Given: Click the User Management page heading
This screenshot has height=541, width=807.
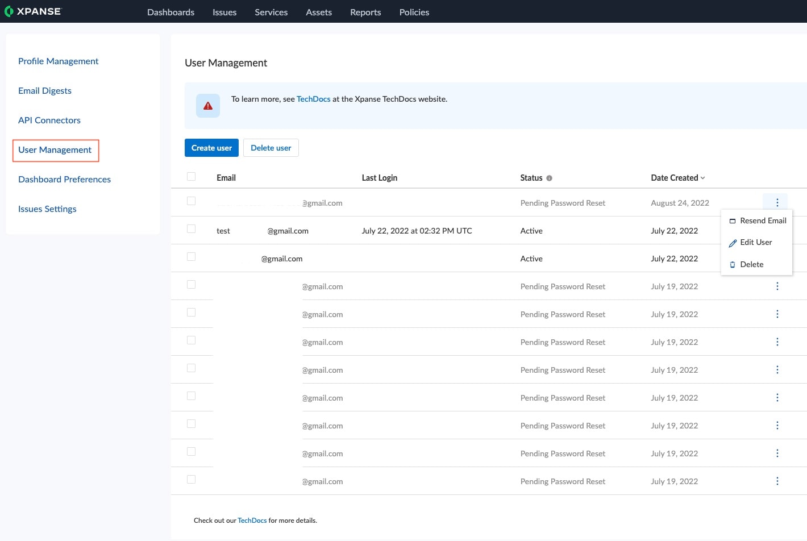Looking at the screenshot, I should [226, 63].
